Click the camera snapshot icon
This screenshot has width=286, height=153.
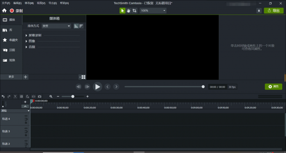click(40, 96)
